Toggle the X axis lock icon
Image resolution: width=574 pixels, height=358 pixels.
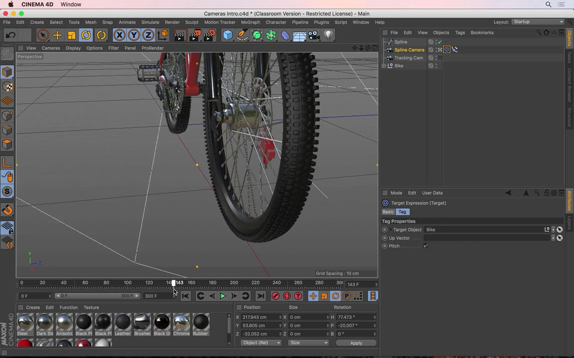pyautogui.click(x=120, y=35)
